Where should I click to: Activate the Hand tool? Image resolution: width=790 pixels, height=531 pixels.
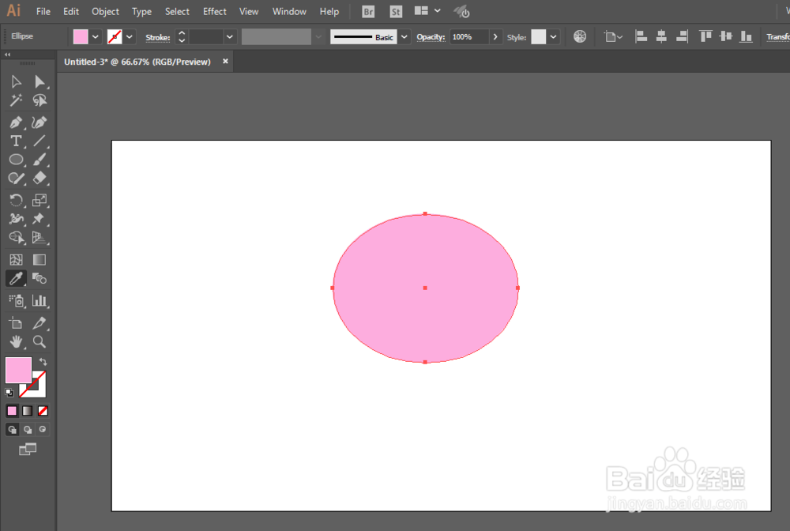click(x=16, y=341)
